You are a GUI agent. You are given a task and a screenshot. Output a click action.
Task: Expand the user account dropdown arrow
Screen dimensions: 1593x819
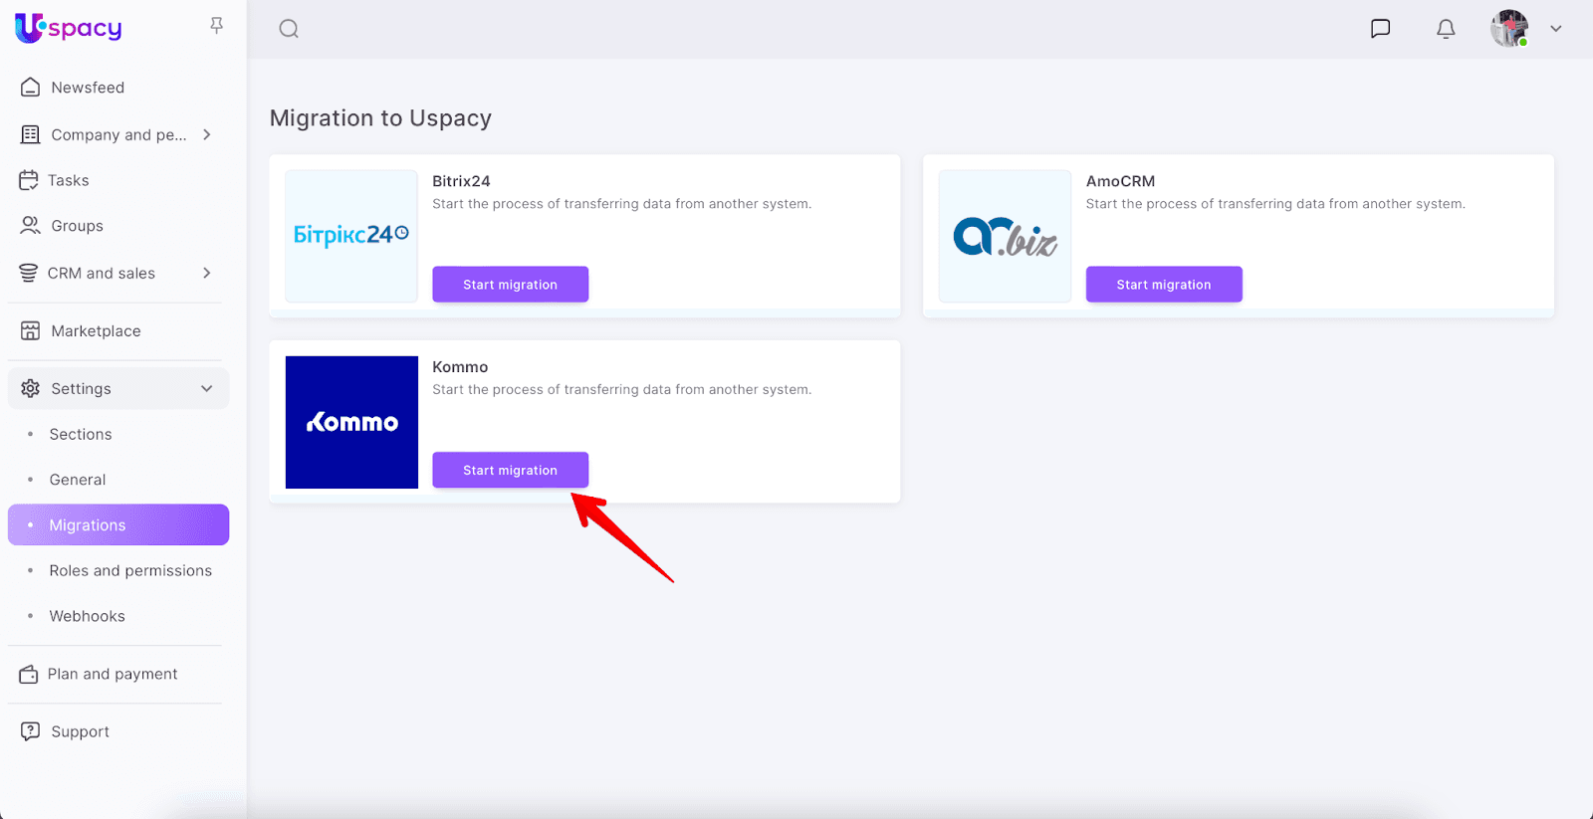tap(1556, 29)
